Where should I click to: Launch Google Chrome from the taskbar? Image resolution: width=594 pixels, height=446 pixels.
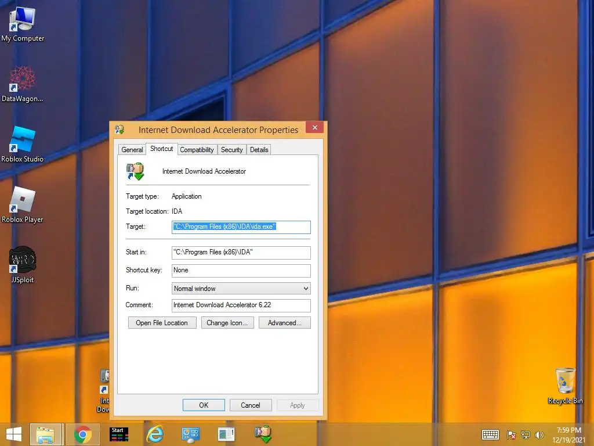(x=83, y=434)
